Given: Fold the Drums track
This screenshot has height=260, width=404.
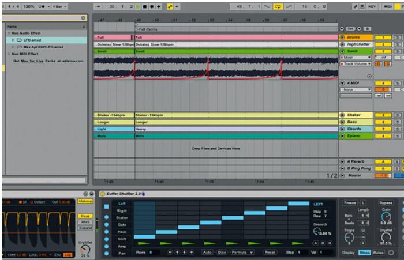Looking at the screenshot, I should (342, 37).
